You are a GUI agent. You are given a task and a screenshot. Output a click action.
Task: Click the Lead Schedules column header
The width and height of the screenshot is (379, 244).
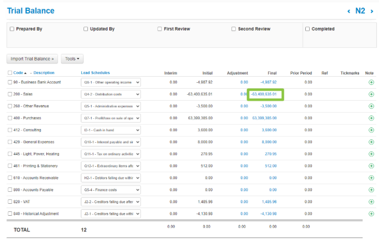(96, 73)
